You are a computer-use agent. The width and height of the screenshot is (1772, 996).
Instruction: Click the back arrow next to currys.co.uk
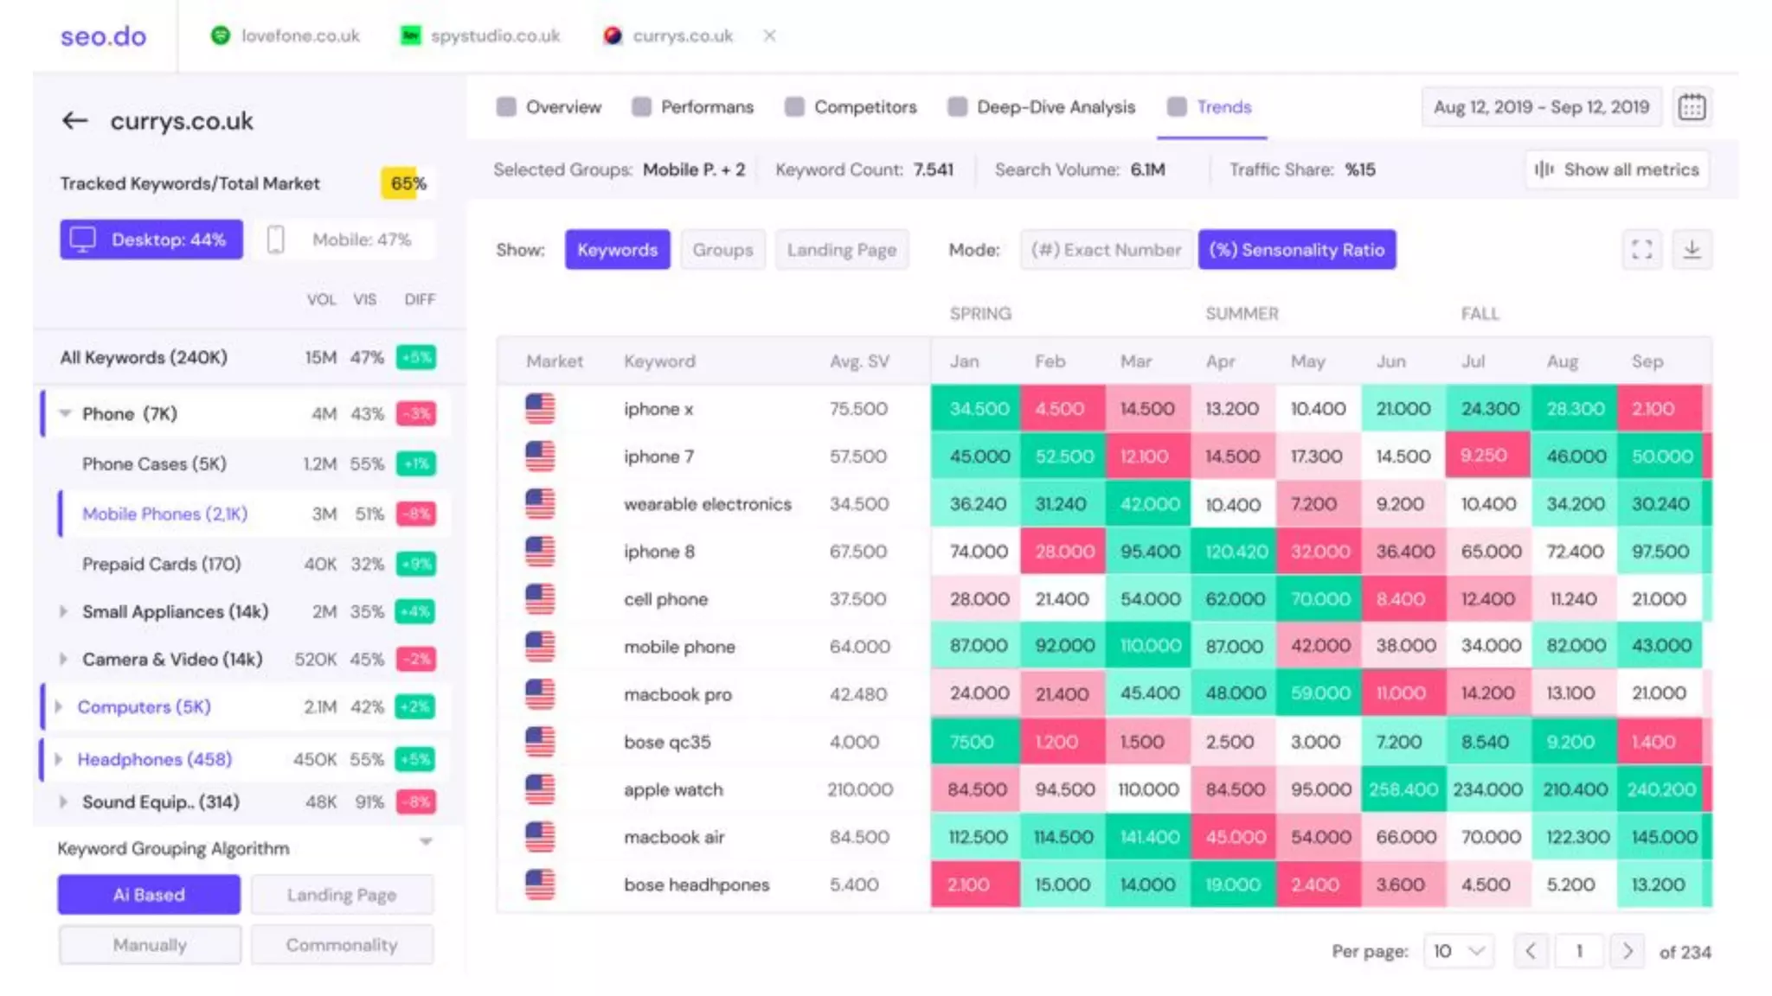coord(75,121)
